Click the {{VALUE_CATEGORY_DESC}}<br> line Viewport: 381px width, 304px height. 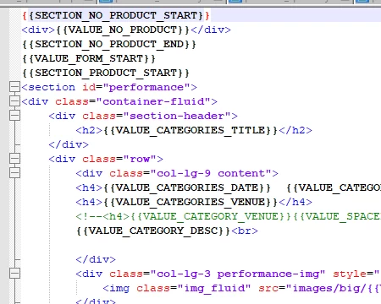pos(167,231)
